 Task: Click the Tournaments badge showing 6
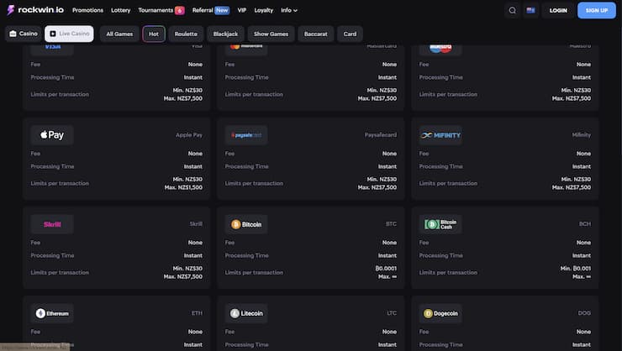pyautogui.click(x=179, y=10)
